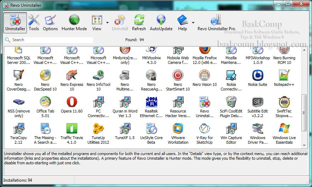Image resolution: width=312 pixels, height=187 pixels.
Task: Click the list scrollbar up arrow
Action: (304, 50)
